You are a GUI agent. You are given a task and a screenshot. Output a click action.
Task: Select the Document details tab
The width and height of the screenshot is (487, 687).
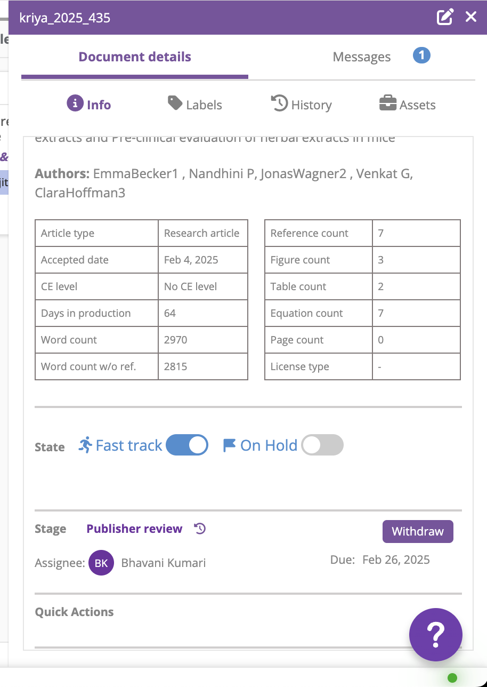[x=135, y=57]
